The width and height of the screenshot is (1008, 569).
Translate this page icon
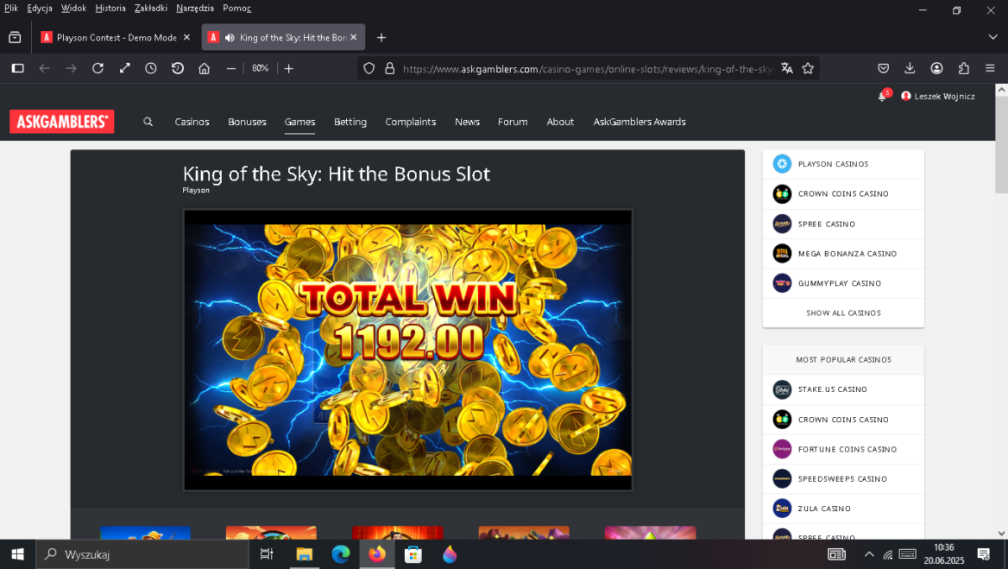pos(786,68)
